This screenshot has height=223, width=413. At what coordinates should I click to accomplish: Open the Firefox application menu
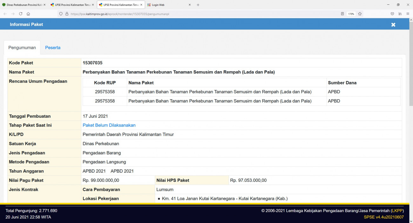pyautogui.click(x=408, y=14)
